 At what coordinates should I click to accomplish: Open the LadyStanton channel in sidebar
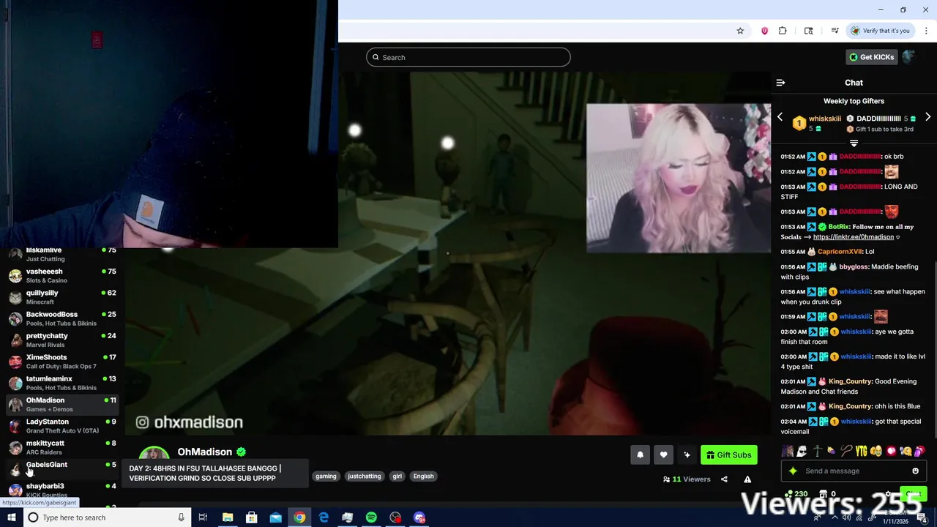click(61, 426)
